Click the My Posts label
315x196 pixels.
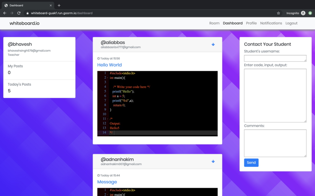(15, 66)
